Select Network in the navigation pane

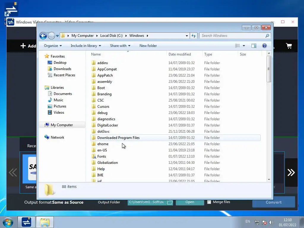[x=57, y=137]
